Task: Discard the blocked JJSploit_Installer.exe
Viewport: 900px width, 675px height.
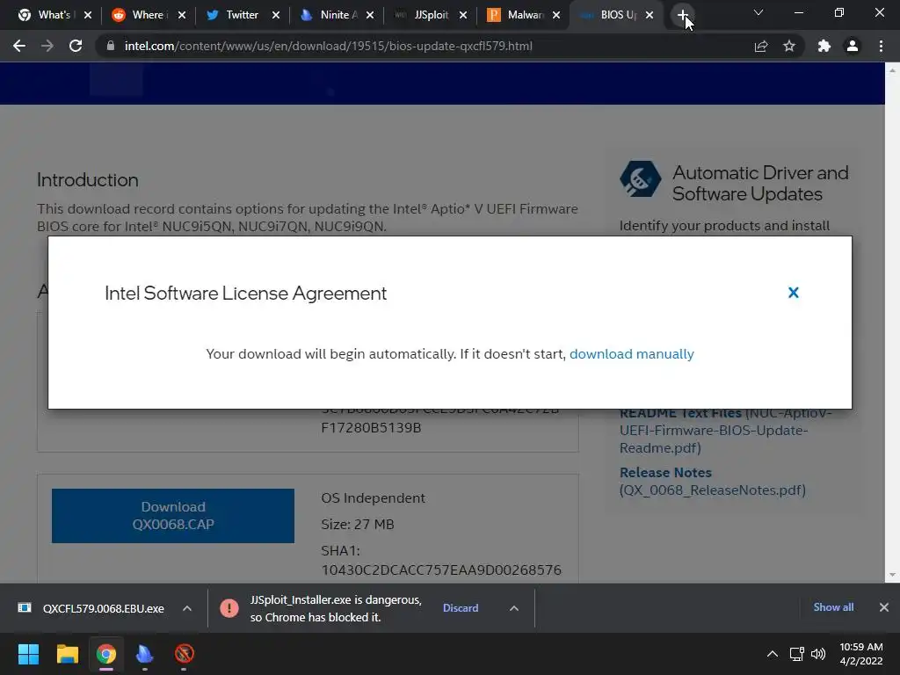Action: pos(461,608)
